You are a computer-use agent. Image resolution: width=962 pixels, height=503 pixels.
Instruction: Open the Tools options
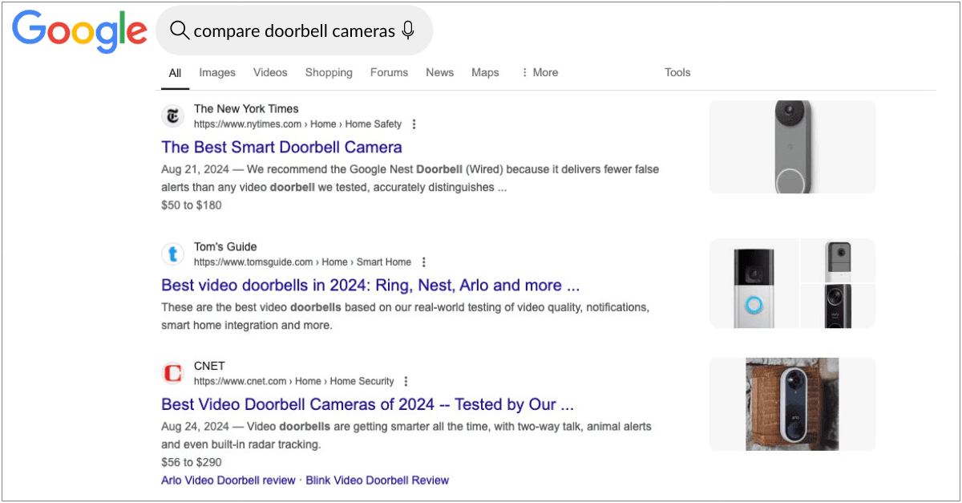point(677,72)
